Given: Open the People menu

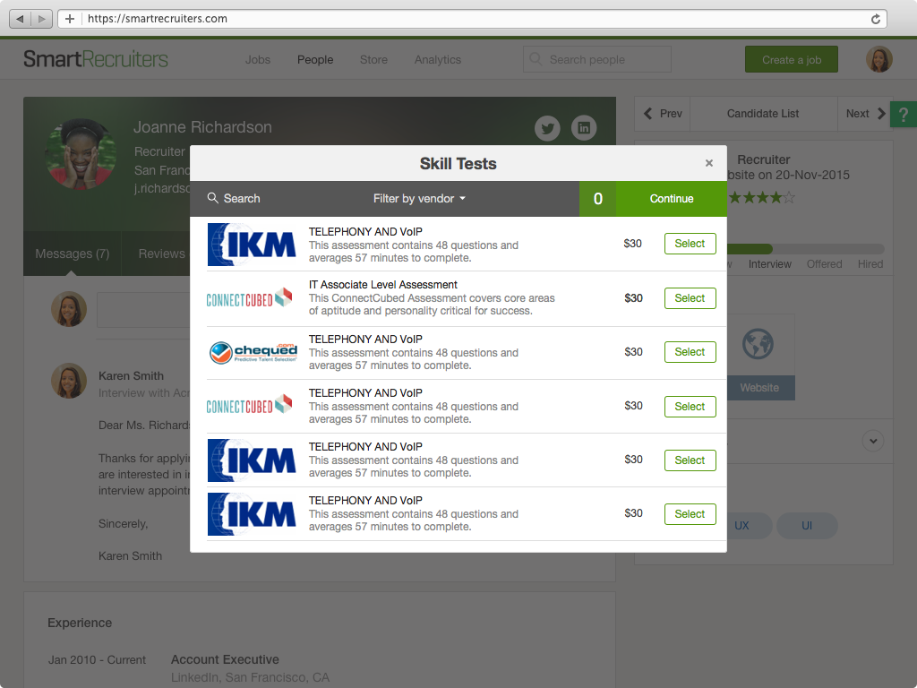Looking at the screenshot, I should pyautogui.click(x=315, y=60).
